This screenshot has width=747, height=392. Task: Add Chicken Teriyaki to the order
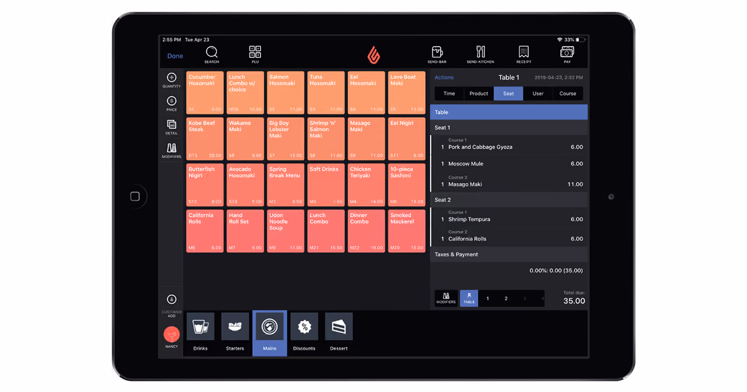coord(367,185)
